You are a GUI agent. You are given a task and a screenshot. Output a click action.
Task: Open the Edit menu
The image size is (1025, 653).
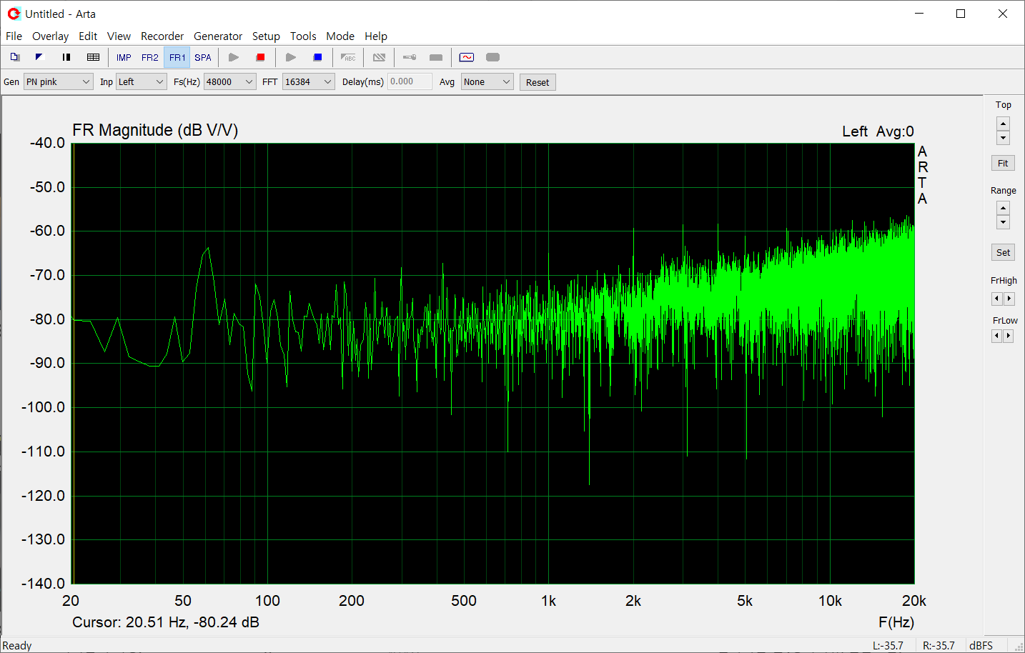(x=88, y=36)
